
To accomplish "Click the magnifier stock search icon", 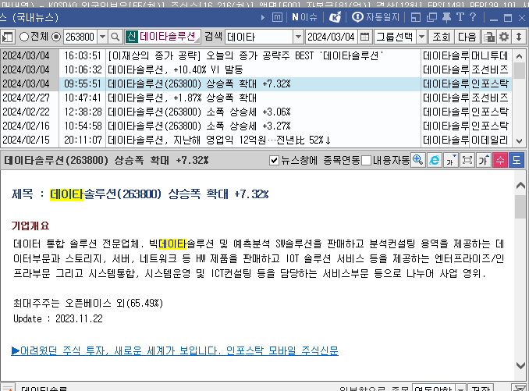I will tap(115, 37).
